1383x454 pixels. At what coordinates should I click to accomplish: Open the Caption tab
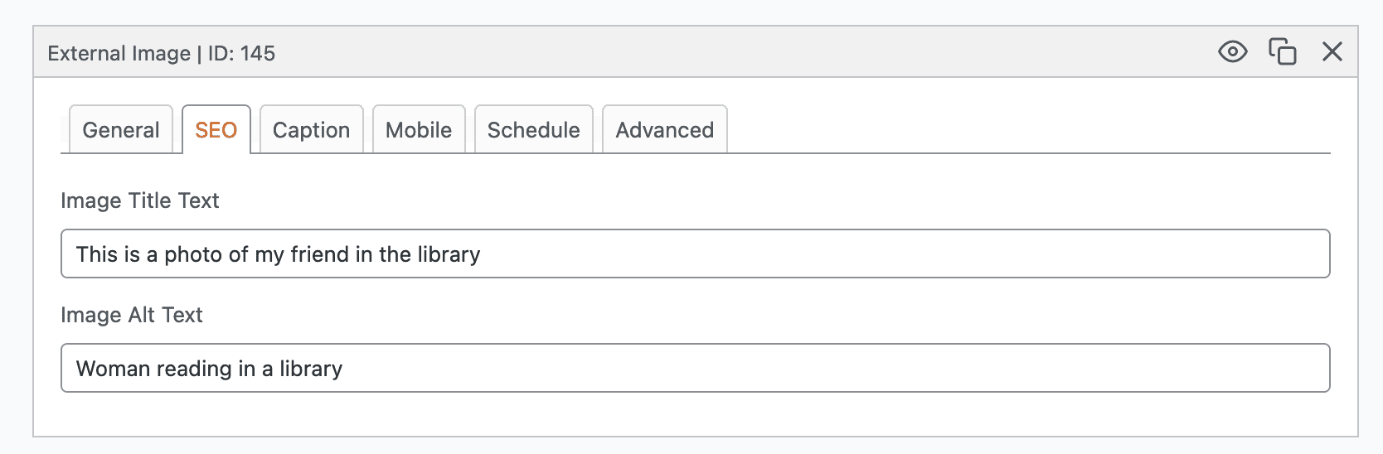pyautogui.click(x=311, y=130)
